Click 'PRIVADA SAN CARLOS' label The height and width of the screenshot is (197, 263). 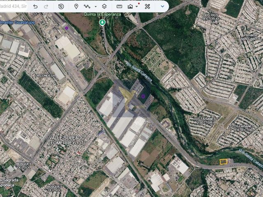point(251,37)
